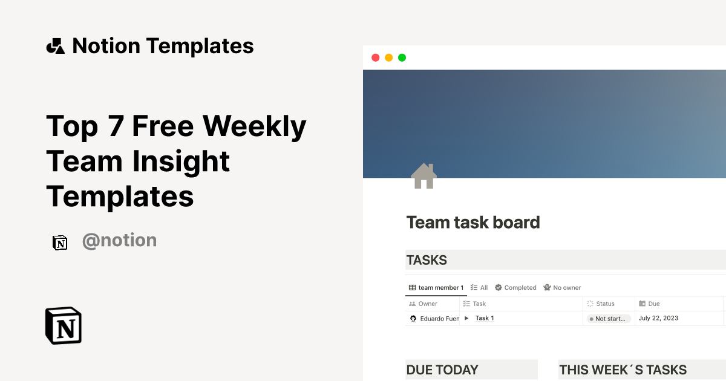726x381 pixels.
Task: Click the July 22, 2023 due date field
Action: tap(658, 317)
